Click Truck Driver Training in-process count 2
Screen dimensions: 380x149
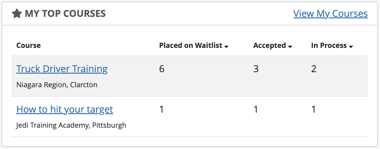pos(314,69)
